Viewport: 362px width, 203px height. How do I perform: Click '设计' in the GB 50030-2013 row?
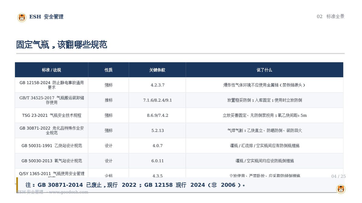(x=109, y=161)
